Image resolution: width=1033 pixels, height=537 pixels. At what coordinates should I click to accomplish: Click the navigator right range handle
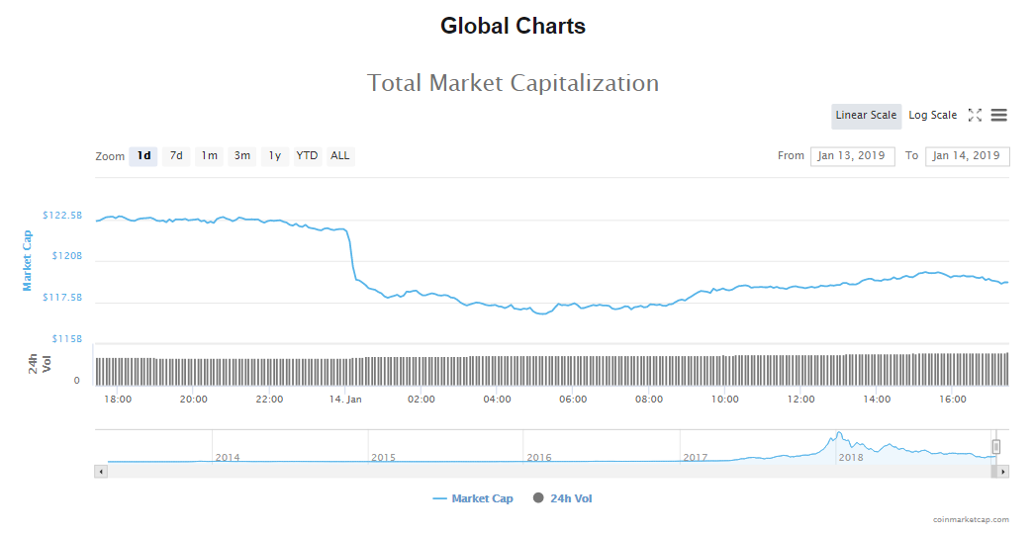996,446
